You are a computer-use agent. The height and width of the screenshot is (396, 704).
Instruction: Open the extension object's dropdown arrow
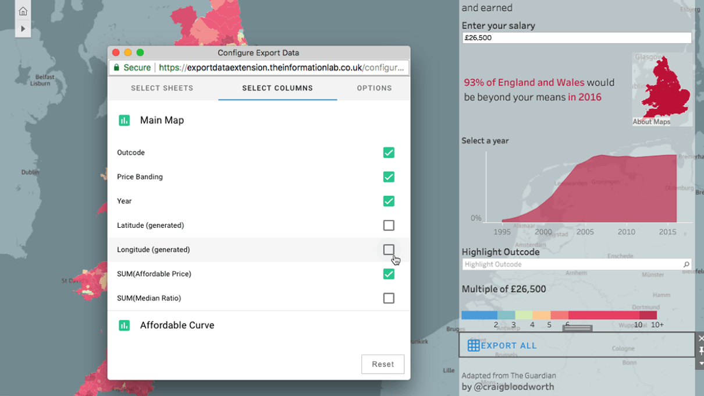click(x=701, y=363)
